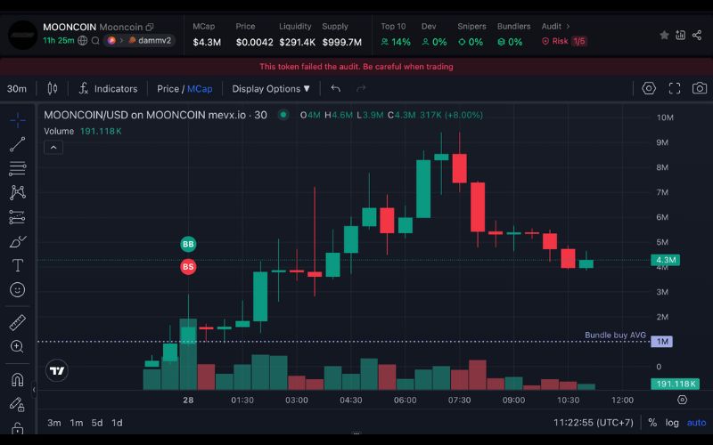
Task: Lock all drawing tools
Action: [17, 428]
